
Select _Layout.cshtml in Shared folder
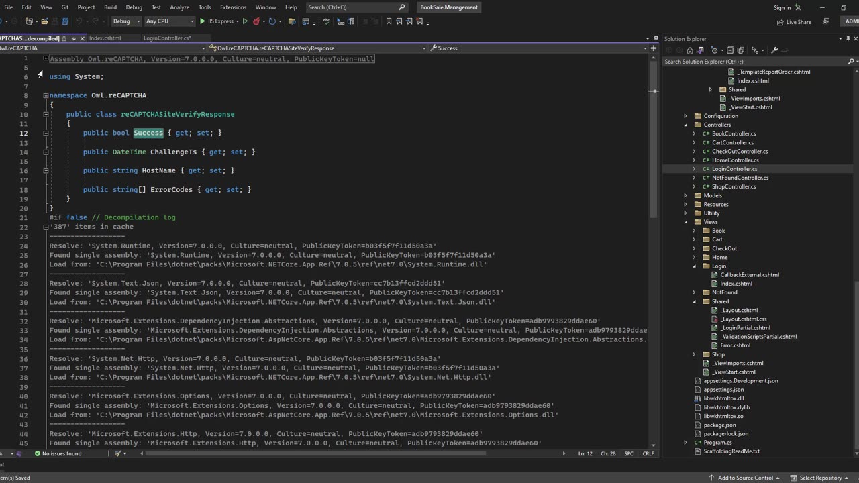pyautogui.click(x=739, y=311)
